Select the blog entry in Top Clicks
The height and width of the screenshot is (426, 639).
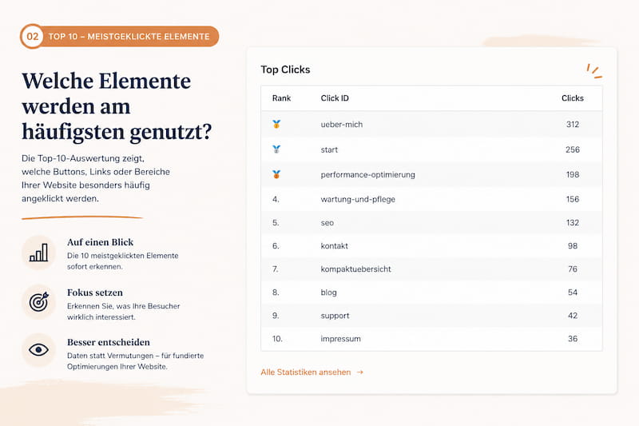click(x=431, y=293)
